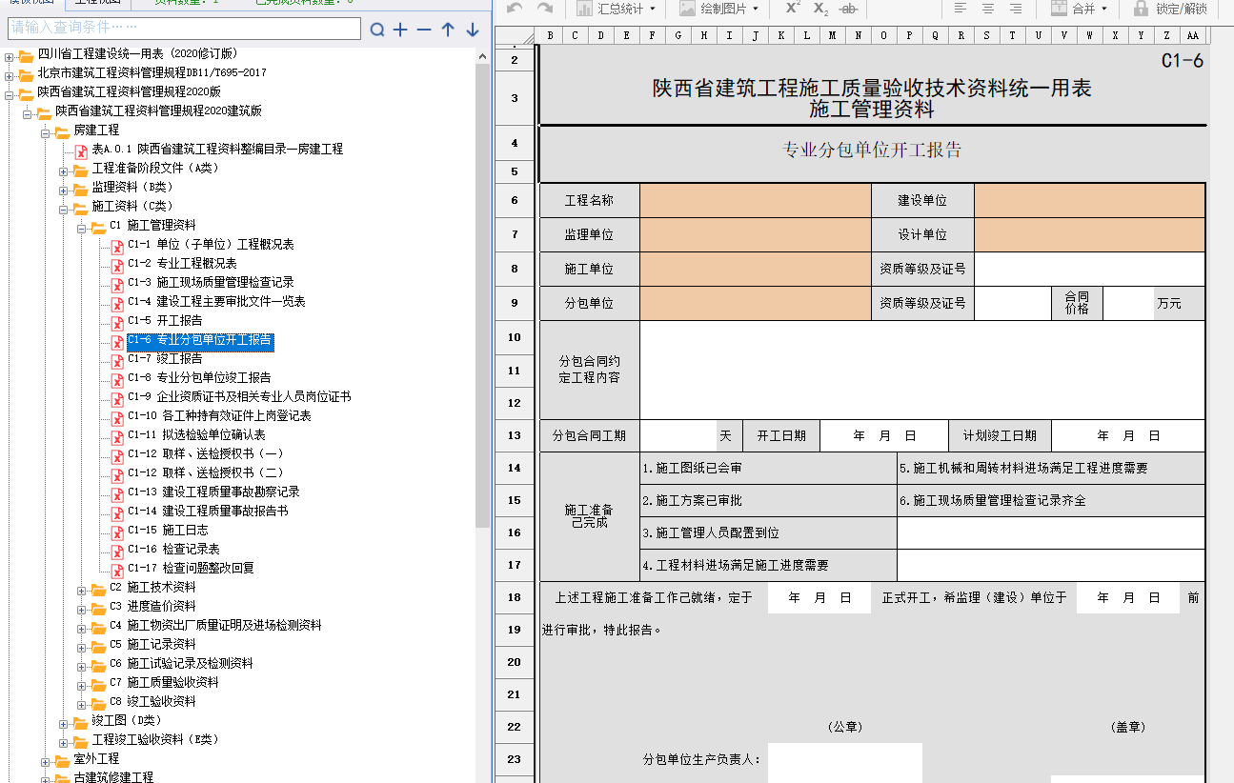
Task: Select C1-15 施工日志 tree item
Action: (168, 531)
